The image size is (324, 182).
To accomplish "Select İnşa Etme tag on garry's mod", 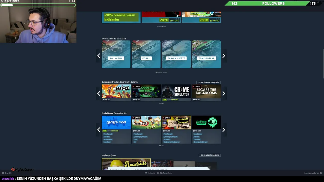I will (x=107, y=142).
